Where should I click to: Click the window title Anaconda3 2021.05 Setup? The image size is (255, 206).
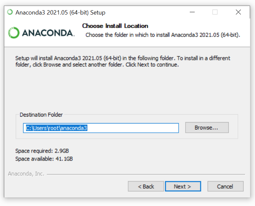tap(60, 13)
